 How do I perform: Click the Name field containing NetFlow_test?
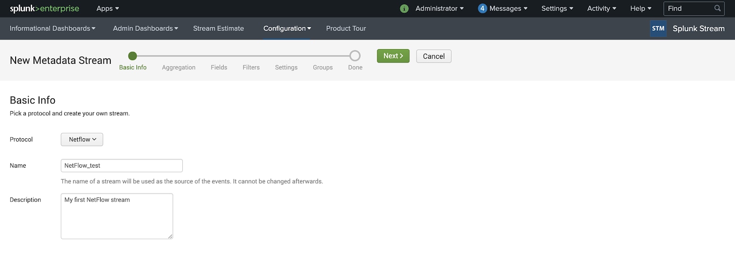coord(122,166)
